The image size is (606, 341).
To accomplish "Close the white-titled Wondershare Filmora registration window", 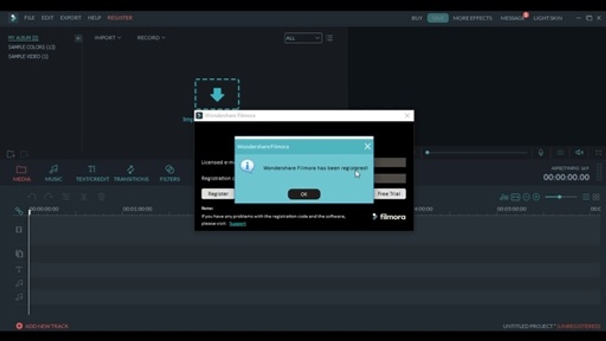I will (x=407, y=116).
